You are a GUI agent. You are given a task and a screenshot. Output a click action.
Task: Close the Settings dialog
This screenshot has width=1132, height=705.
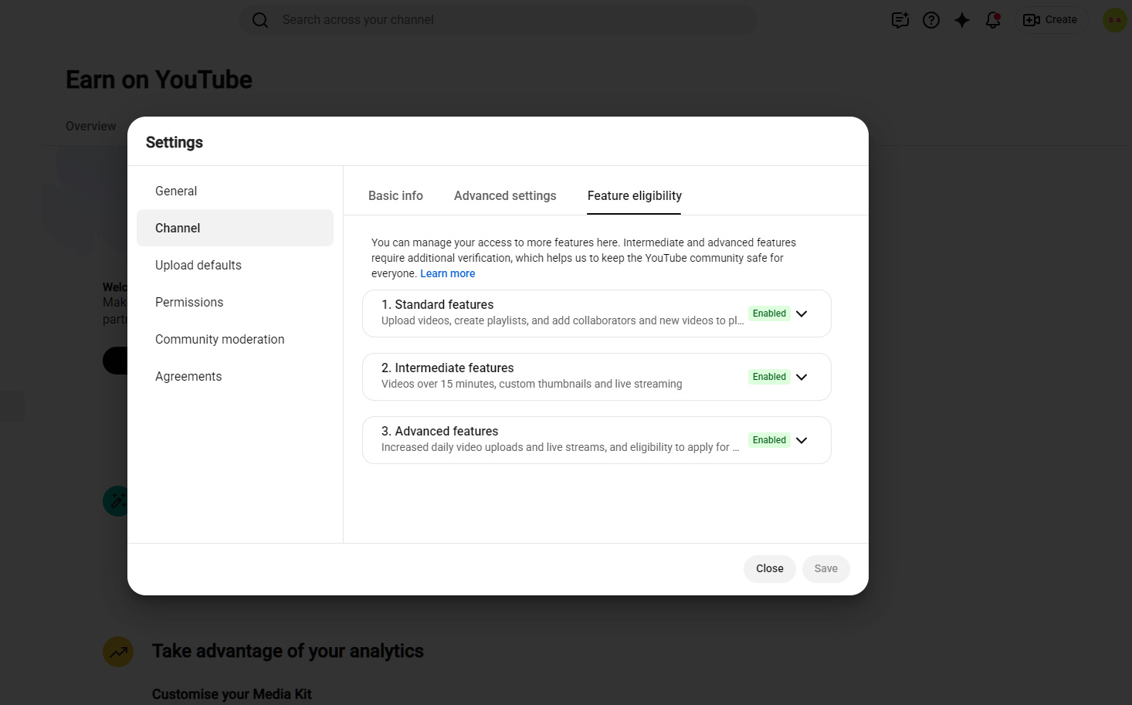tap(770, 569)
